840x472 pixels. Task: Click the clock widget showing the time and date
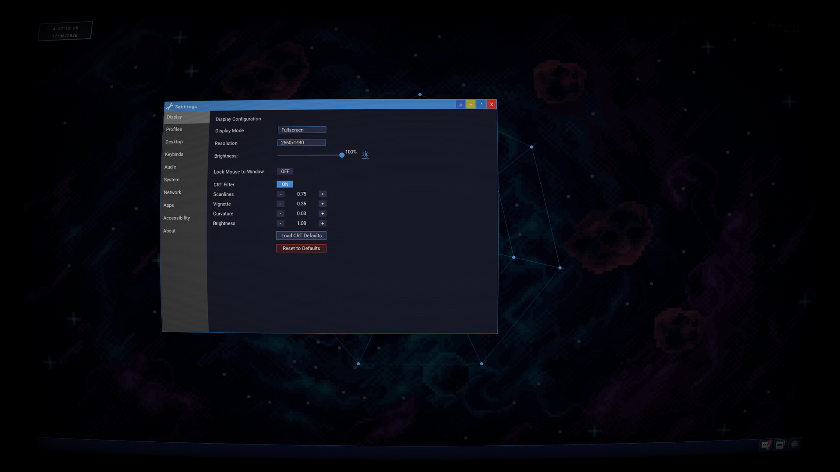[65, 31]
